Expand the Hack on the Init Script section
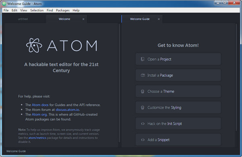This screenshot has height=157, width=242. tap(178, 124)
